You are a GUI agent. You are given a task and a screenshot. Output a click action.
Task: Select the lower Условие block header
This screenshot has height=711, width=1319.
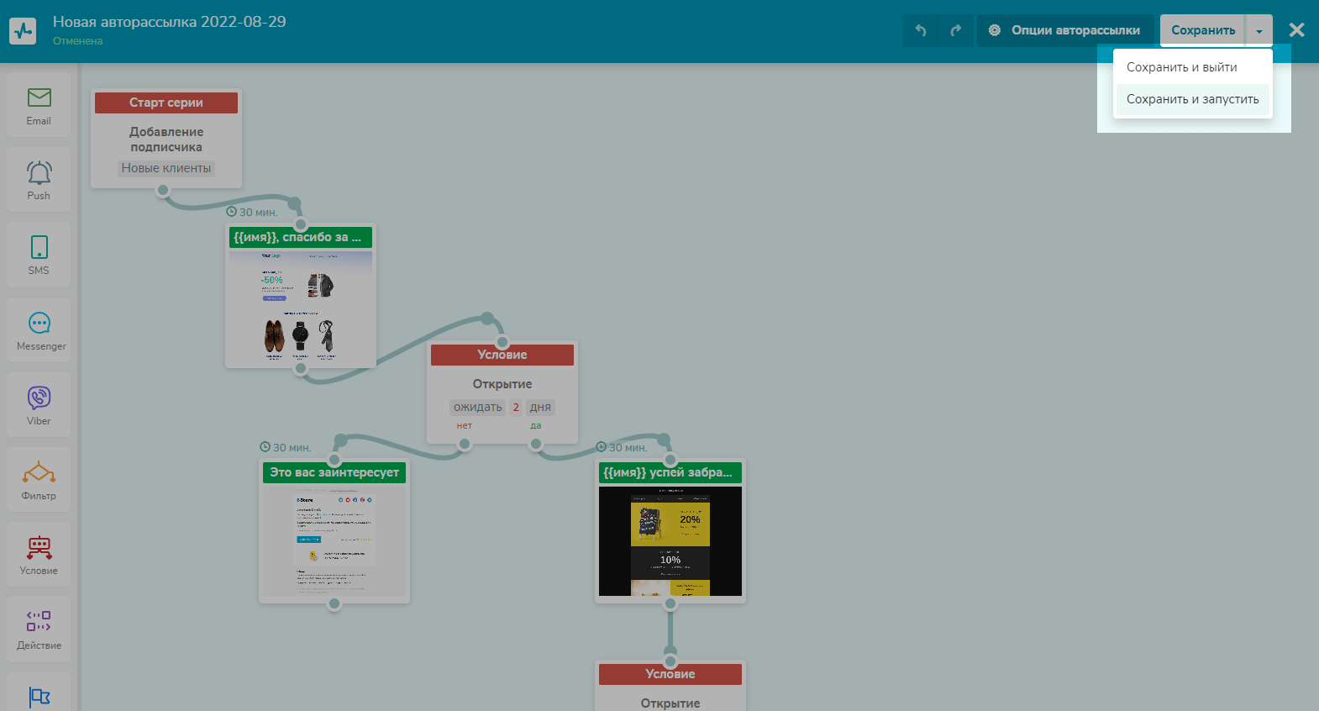tap(670, 674)
